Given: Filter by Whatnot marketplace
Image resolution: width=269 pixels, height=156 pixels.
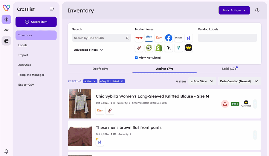Looking at the screenshot, I should (x=189, y=48).
